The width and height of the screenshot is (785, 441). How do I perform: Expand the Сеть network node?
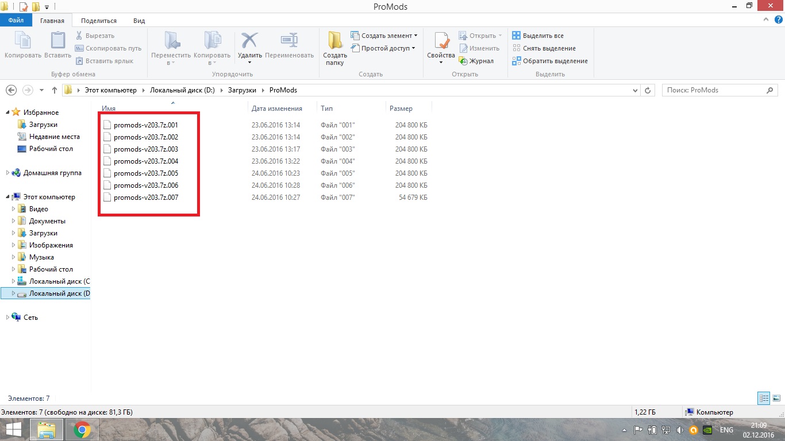pos(7,318)
